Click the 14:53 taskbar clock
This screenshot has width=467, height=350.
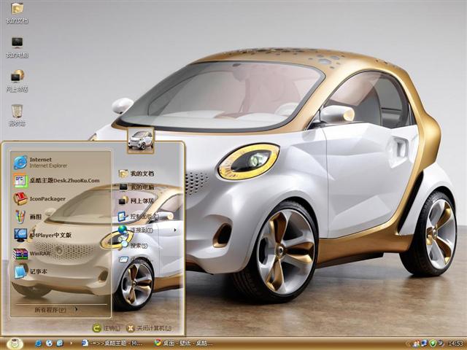[x=455, y=344]
